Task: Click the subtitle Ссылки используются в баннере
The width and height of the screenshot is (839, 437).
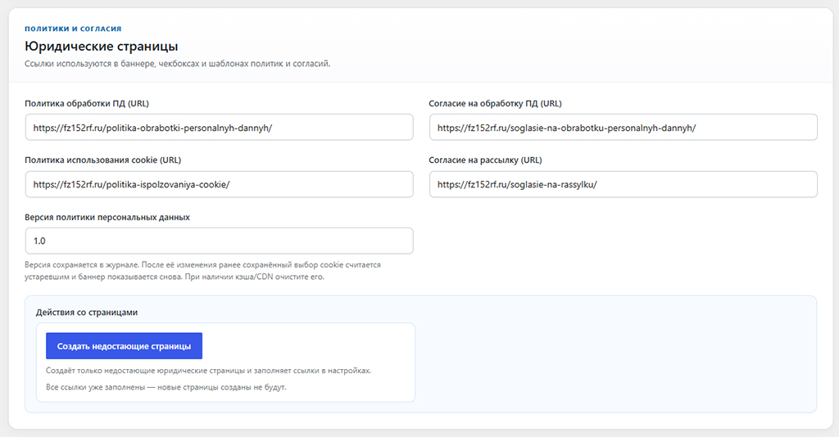Action: pos(177,64)
